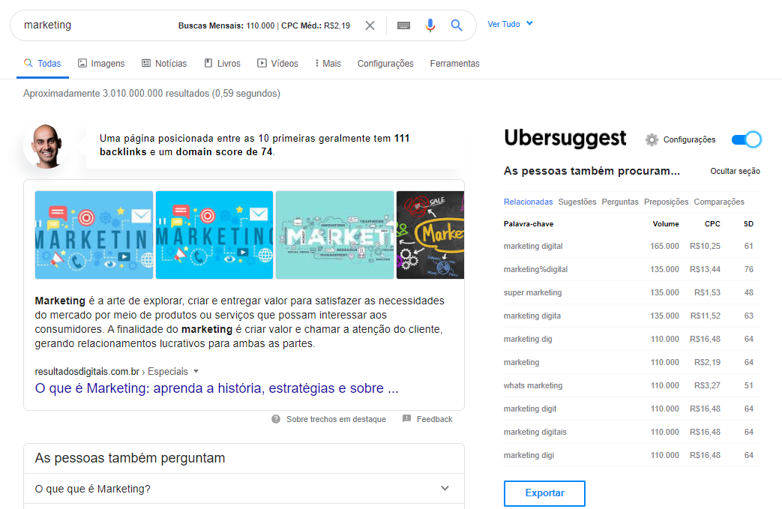Viewport: 782px width, 509px height.
Task: Click the keyword marketing%digital
Action: click(x=535, y=269)
